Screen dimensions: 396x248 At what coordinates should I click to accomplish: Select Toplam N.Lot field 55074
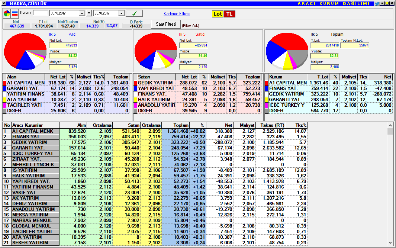[x=355, y=45]
